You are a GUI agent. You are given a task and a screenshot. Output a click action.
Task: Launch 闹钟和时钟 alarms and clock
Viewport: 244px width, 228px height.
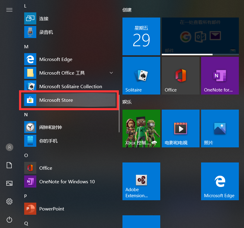tap(69, 127)
